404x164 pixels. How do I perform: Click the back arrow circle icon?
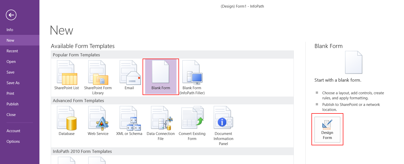[x=11, y=15]
